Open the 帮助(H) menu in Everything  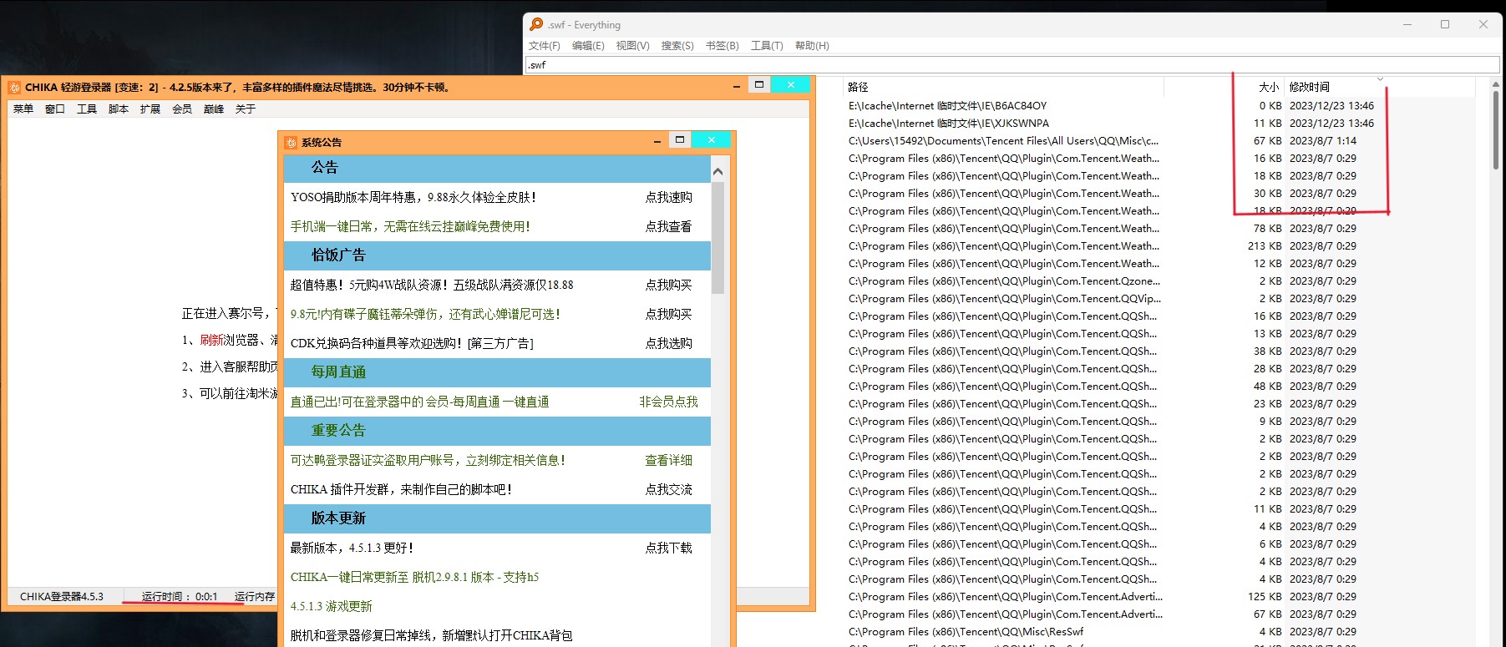[812, 46]
